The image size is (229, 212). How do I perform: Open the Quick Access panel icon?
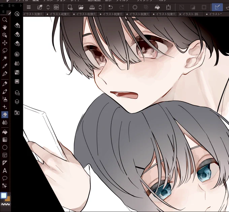[17, 14]
